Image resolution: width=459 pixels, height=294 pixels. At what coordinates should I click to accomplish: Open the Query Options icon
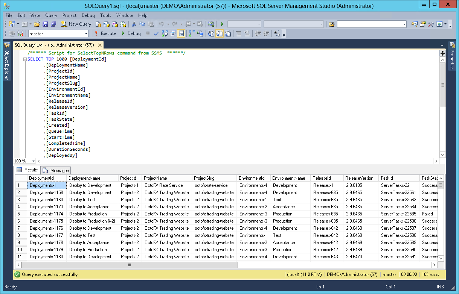click(173, 33)
